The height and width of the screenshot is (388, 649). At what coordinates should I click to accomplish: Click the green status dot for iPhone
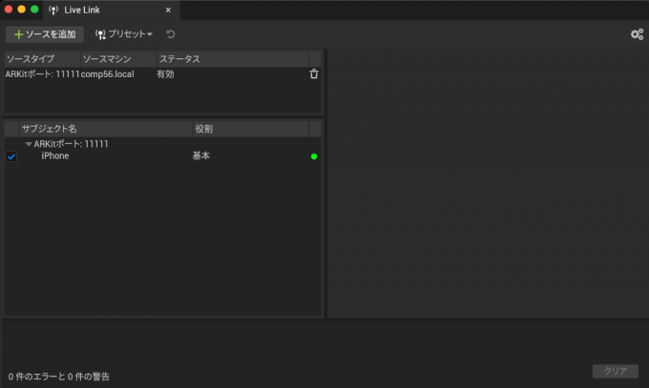[x=314, y=156]
